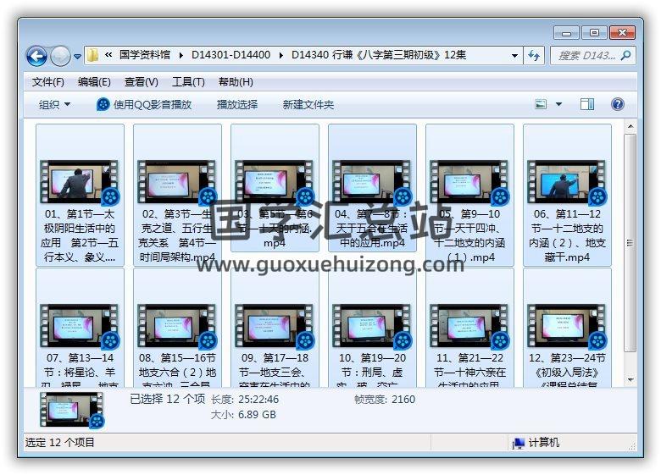Click the change view icon

[542, 104]
